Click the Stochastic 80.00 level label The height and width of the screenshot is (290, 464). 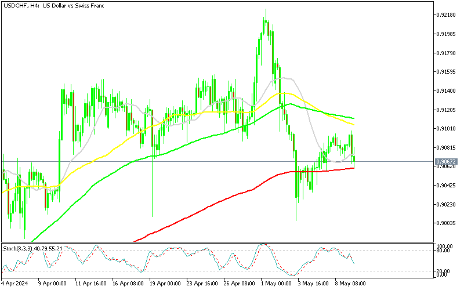[x=445, y=251]
